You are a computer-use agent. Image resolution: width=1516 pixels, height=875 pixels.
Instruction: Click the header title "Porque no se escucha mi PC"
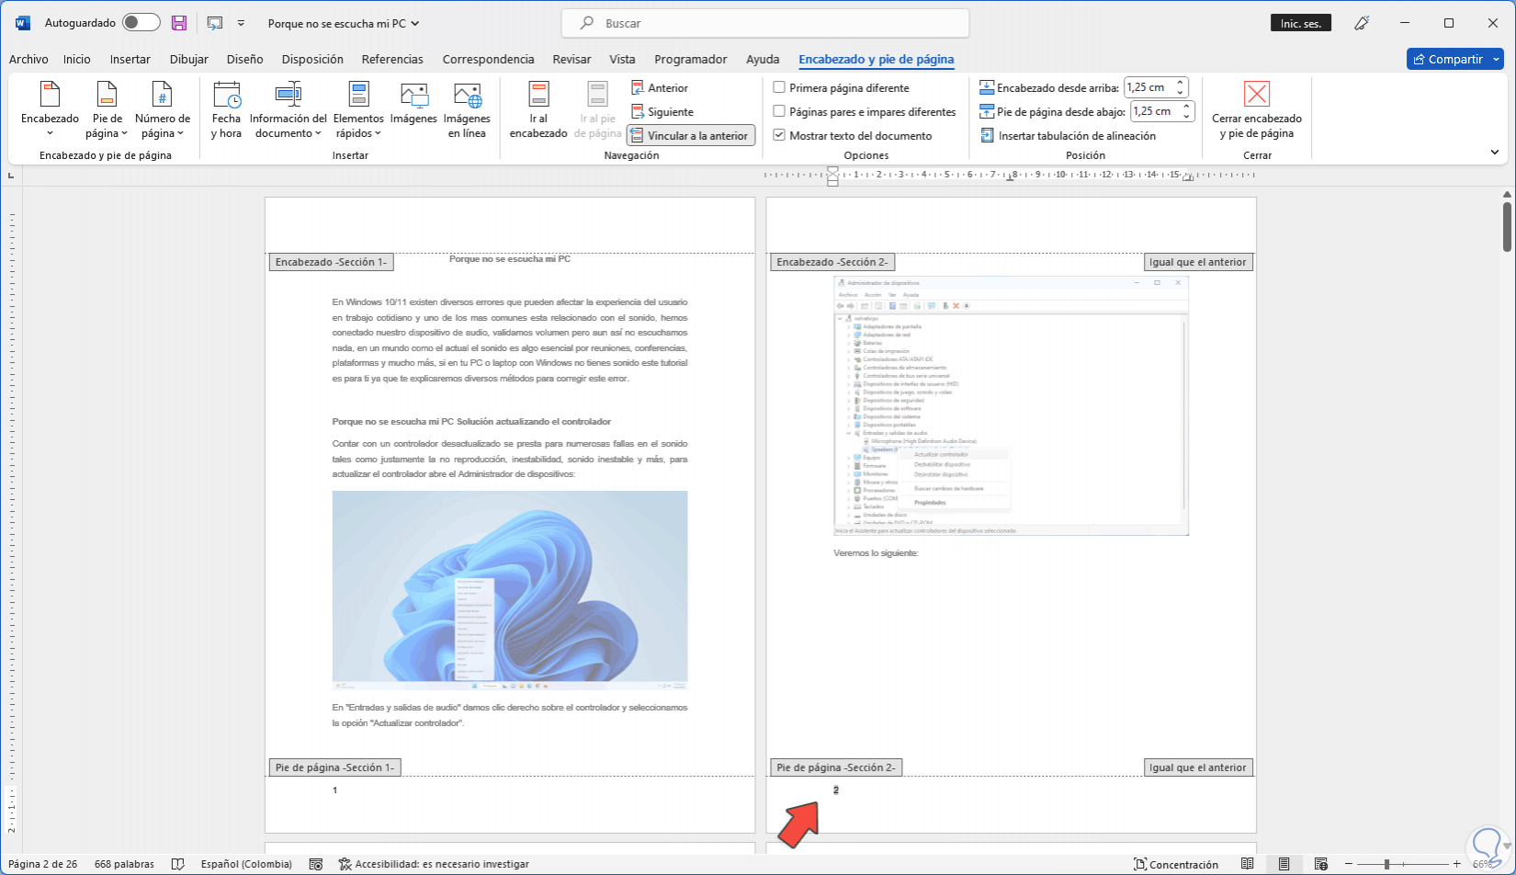point(510,259)
